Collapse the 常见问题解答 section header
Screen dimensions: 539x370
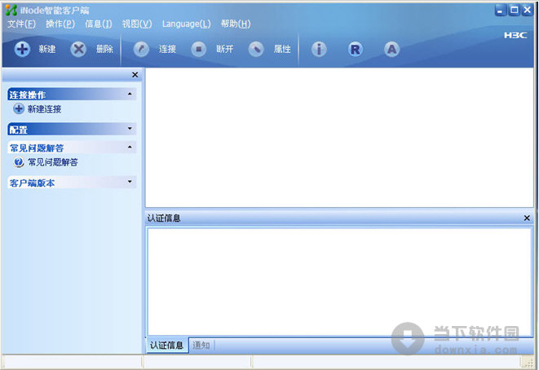coord(130,148)
